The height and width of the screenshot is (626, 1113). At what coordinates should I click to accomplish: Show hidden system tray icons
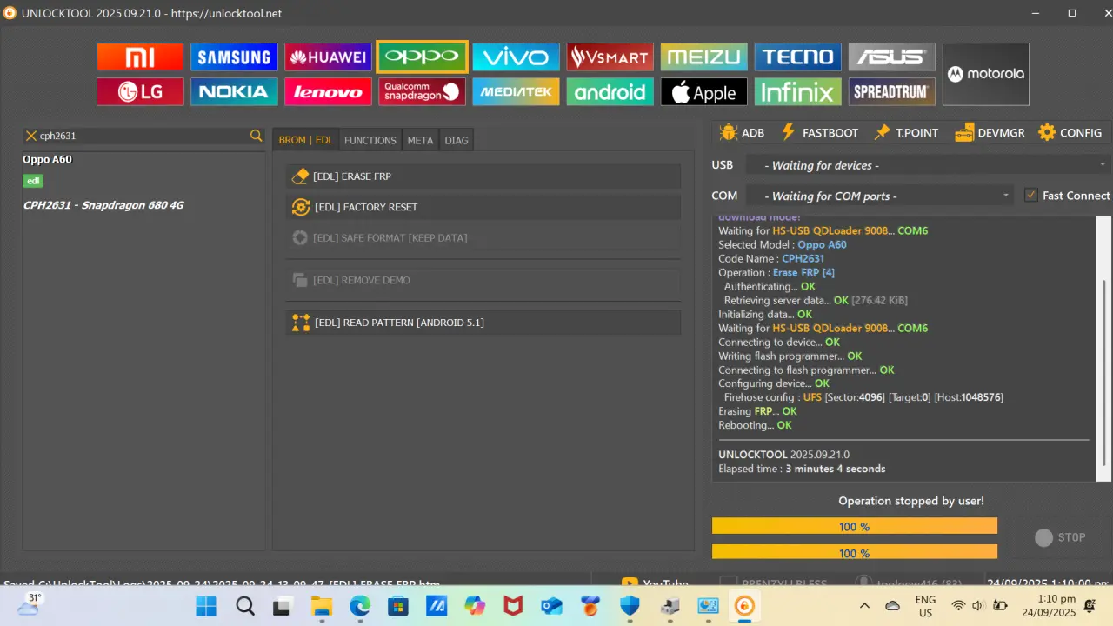(864, 606)
